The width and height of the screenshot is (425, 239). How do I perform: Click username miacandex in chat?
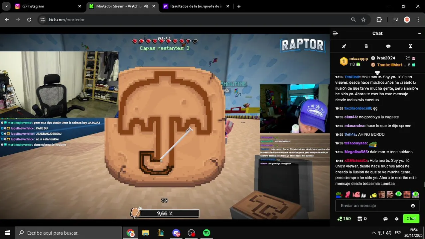pyautogui.click(x=354, y=126)
